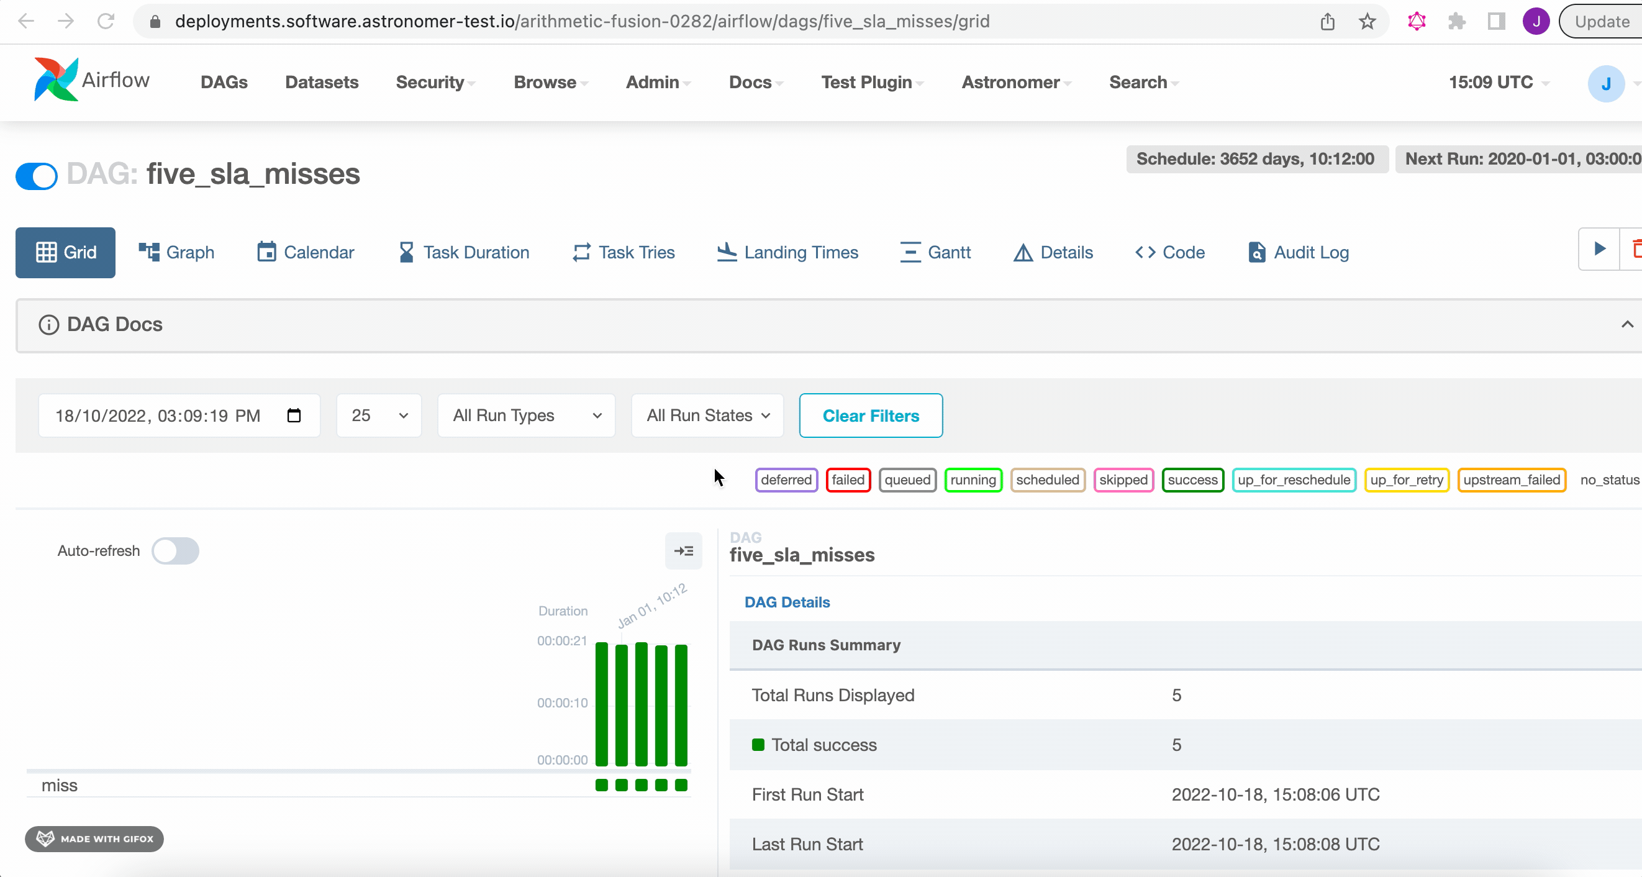The width and height of the screenshot is (1642, 877).
Task: Open the All Run Types dropdown
Action: click(527, 416)
